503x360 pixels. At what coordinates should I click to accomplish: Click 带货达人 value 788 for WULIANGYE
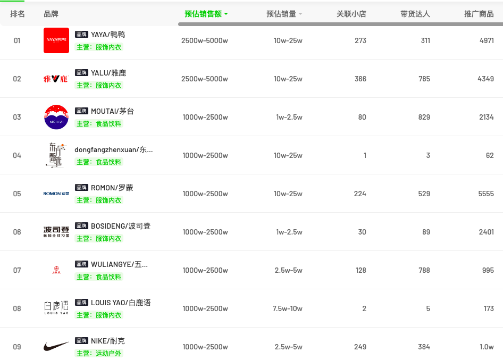[424, 270]
